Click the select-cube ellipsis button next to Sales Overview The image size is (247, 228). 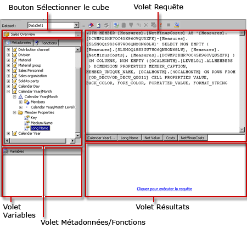pyautogui.click(x=78, y=34)
